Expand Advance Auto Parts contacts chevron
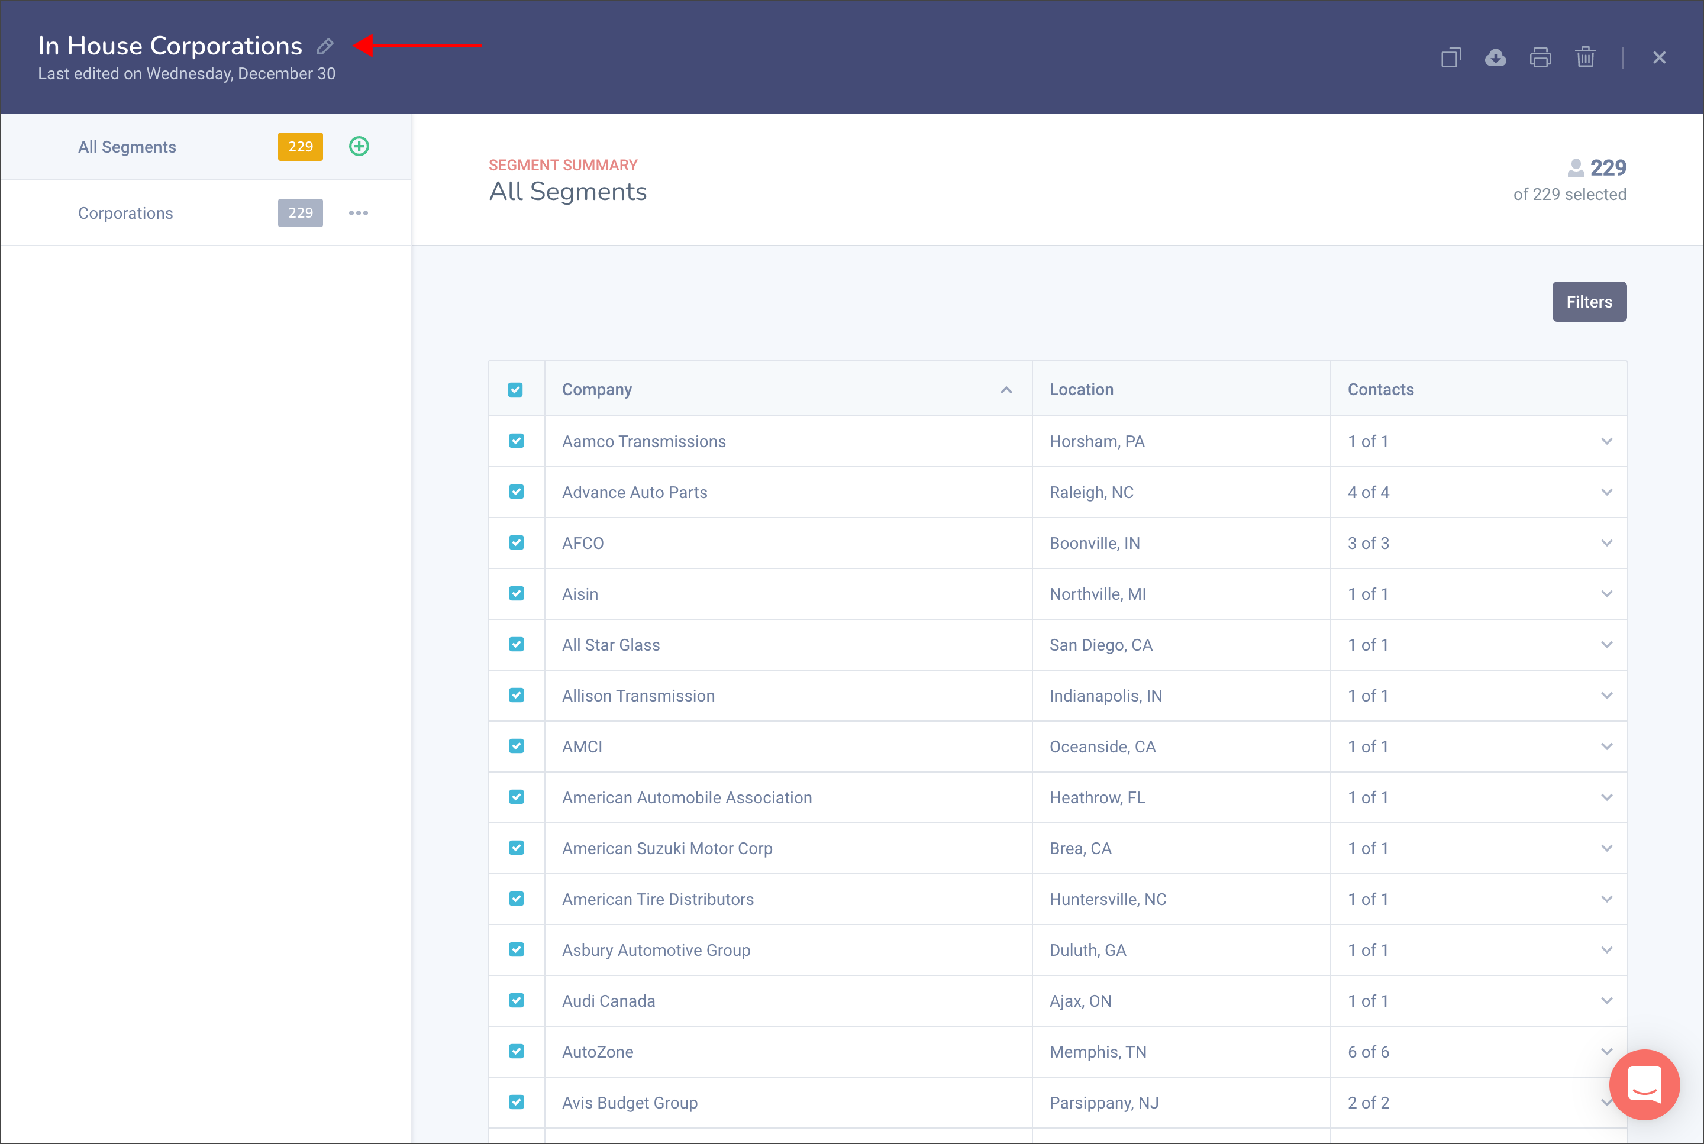Image resolution: width=1704 pixels, height=1144 pixels. 1607,493
